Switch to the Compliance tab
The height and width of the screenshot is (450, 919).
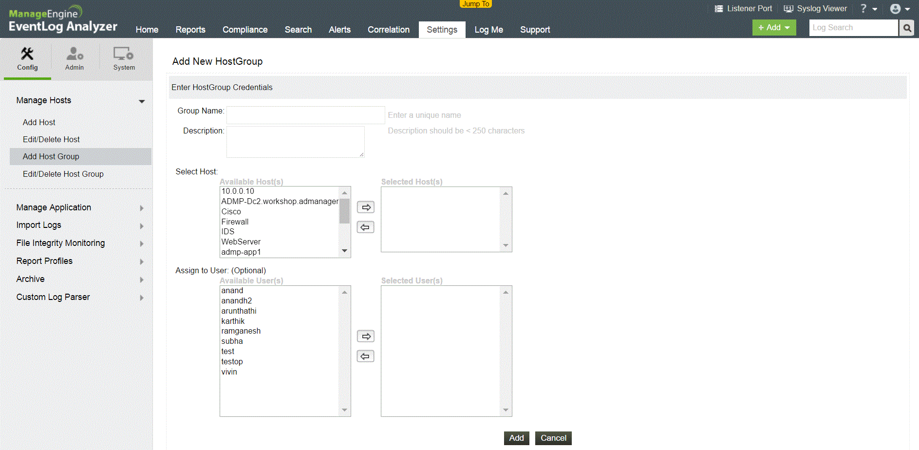245,30
